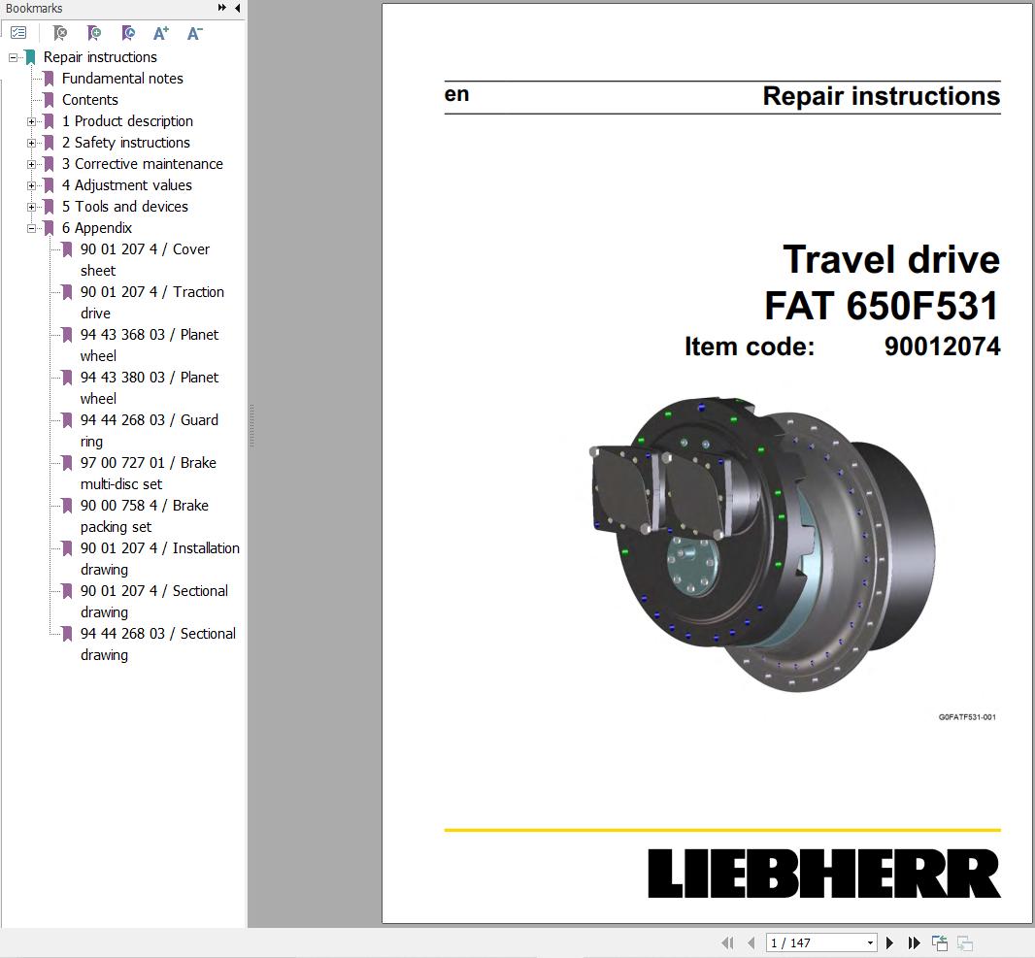The height and width of the screenshot is (958, 1035).
Task: Open 90 01 207 4 / Sectional drawing bookmark
Action: (153, 601)
